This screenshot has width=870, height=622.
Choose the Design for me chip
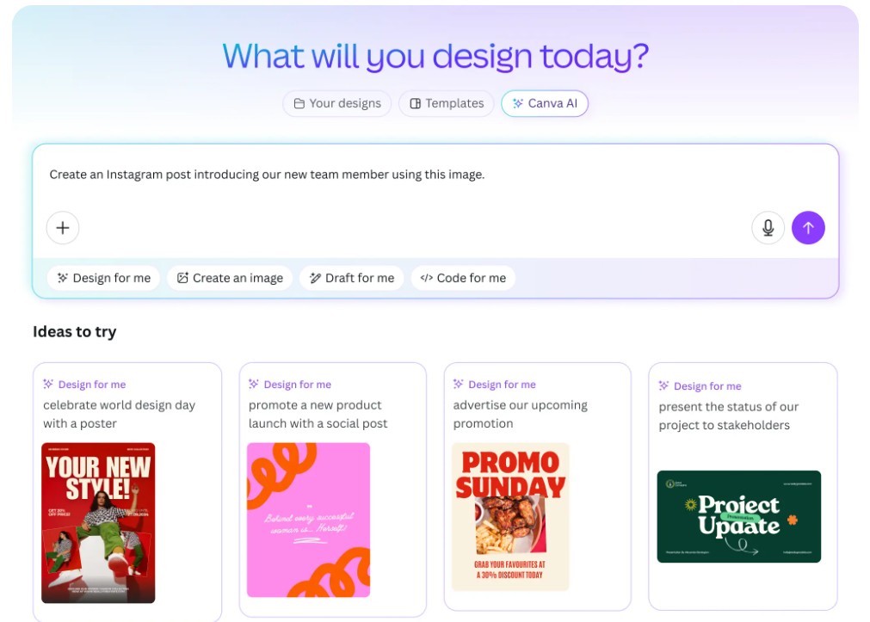click(x=103, y=278)
